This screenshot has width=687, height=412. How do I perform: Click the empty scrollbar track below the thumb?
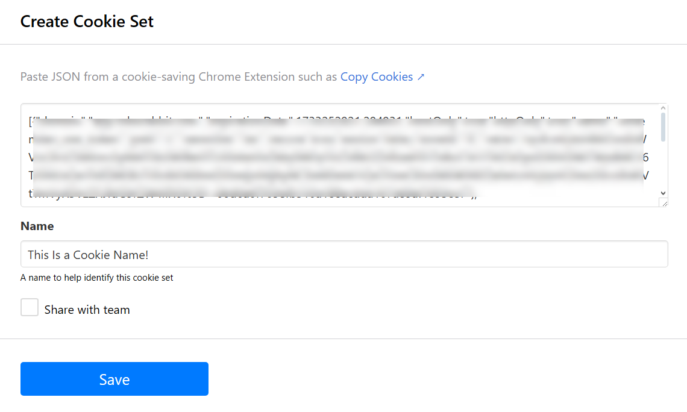(x=663, y=166)
